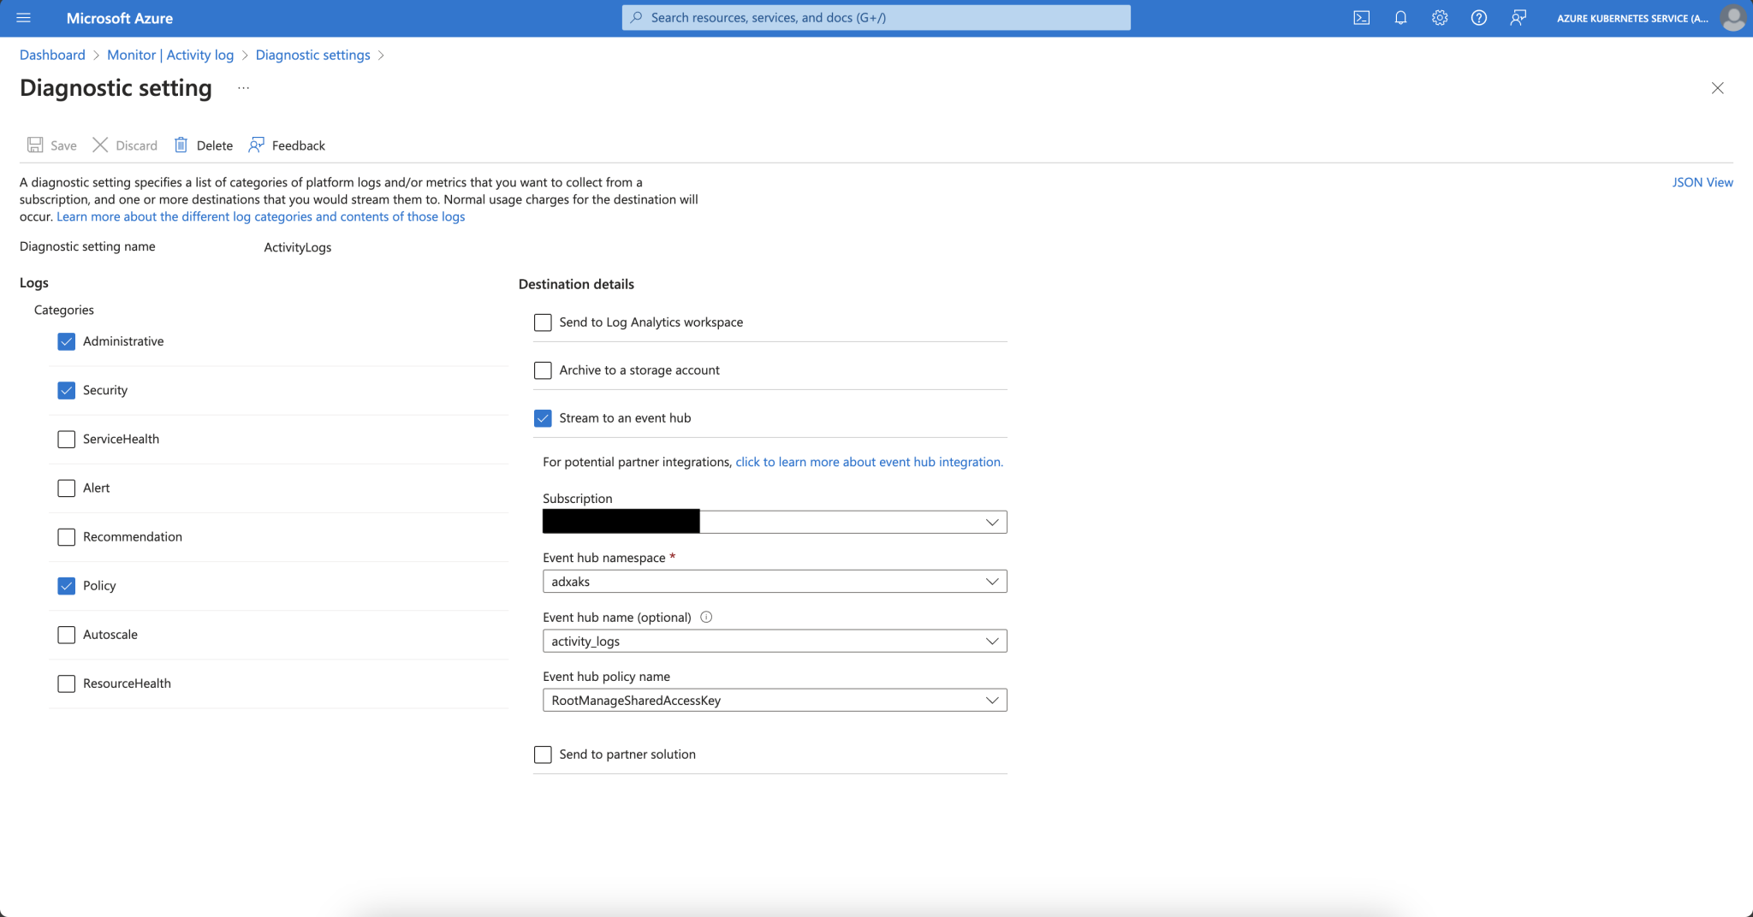The width and height of the screenshot is (1753, 917).
Task: Open the Cloud Shell terminal
Action: pyautogui.click(x=1361, y=17)
